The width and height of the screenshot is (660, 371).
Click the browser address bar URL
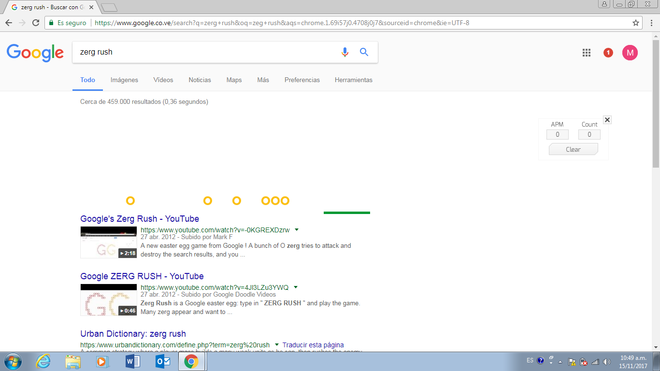[282, 23]
